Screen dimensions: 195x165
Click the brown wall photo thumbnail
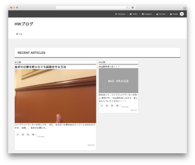[55, 96]
